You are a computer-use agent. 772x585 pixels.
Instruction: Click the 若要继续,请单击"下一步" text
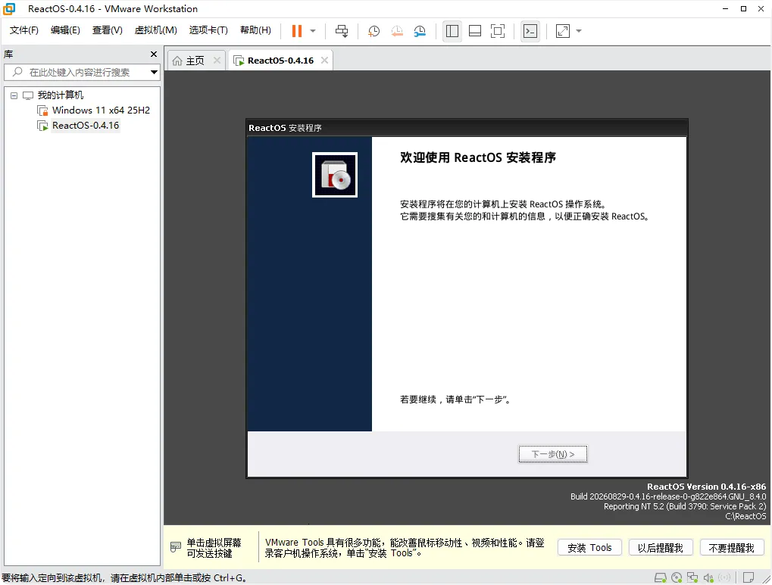coord(456,400)
